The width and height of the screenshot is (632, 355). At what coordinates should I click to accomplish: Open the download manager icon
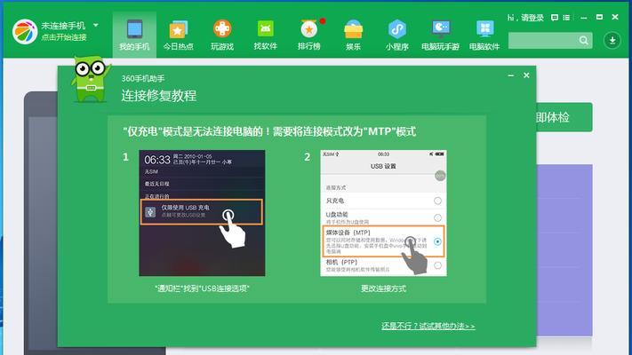click(x=612, y=40)
